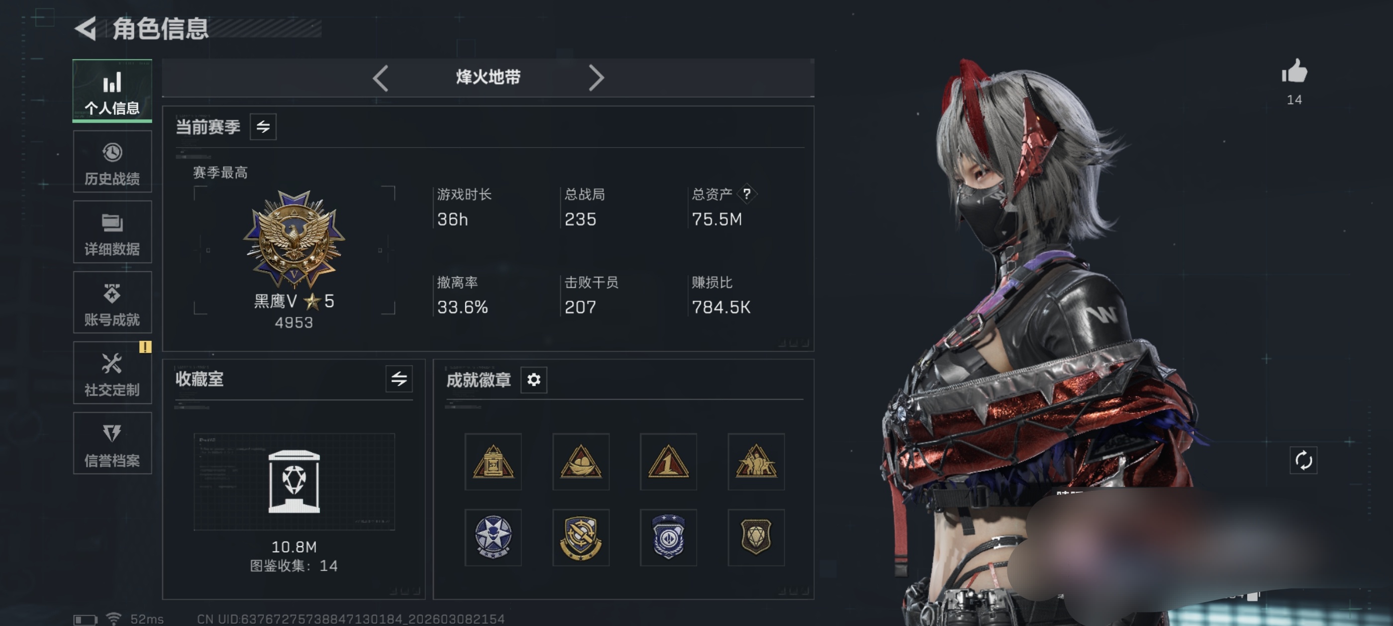The width and height of the screenshot is (1393, 626).
Task: Go back using the arrow beside 角色信息
Action: (x=86, y=28)
